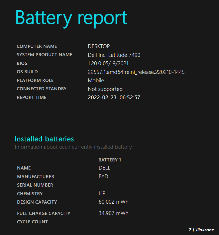This screenshot has width=219, height=235.
Task: Select the battery name DELL value
Action: click(104, 168)
